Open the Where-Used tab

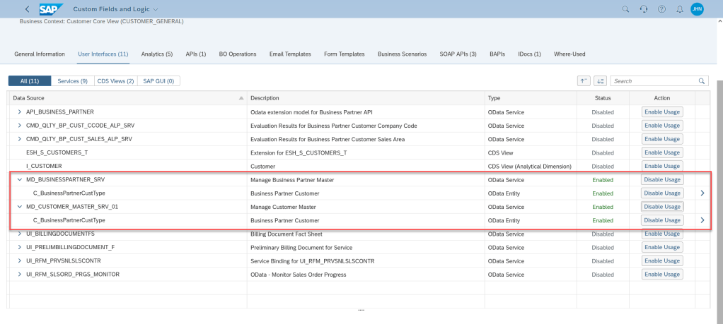[569, 54]
